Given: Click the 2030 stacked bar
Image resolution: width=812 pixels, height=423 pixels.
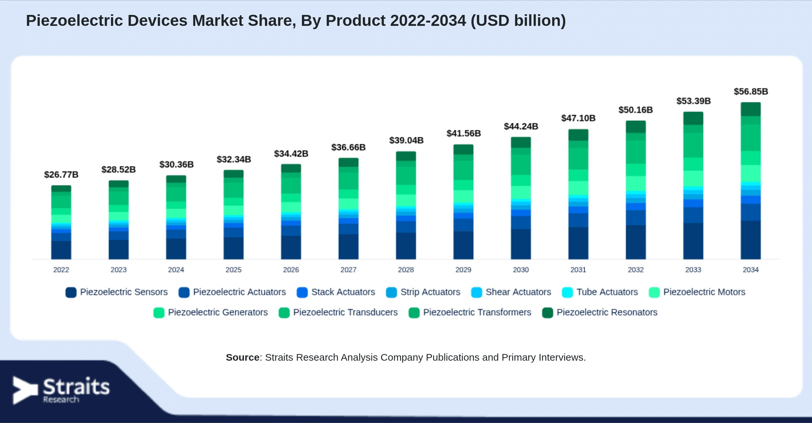Looking at the screenshot, I should [521, 198].
